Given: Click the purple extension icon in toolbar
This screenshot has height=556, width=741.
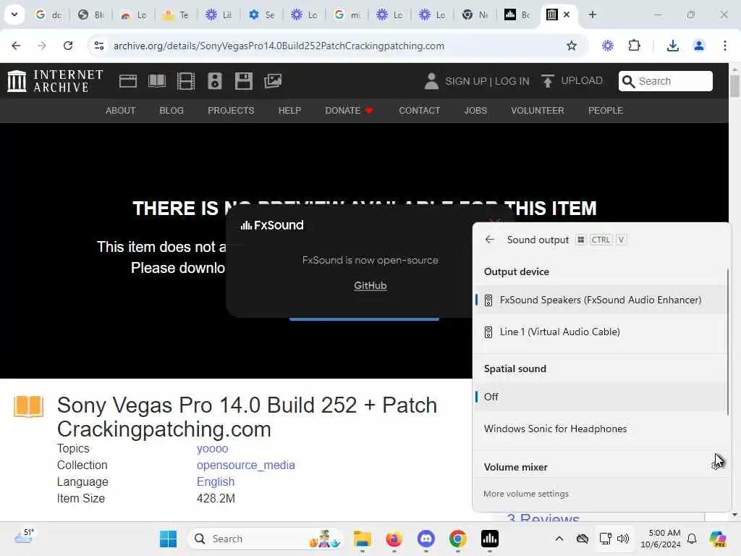Looking at the screenshot, I should click(607, 46).
